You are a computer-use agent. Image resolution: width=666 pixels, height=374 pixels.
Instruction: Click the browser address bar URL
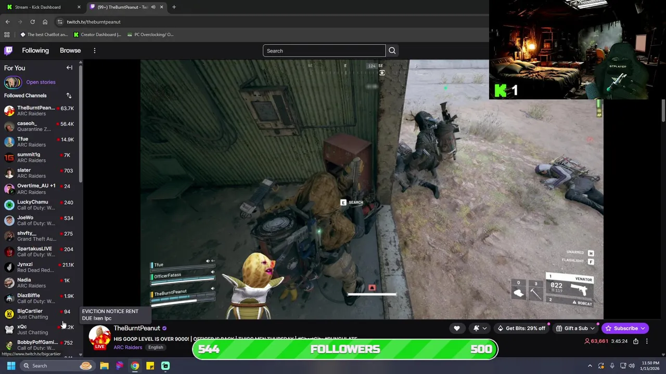[94, 22]
